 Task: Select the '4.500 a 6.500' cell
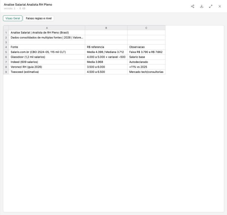(x=106, y=72)
